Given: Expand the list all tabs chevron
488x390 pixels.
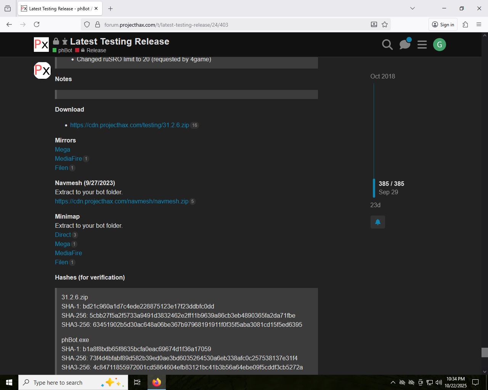Looking at the screenshot, I should pyautogui.click(x=412, y=8).
